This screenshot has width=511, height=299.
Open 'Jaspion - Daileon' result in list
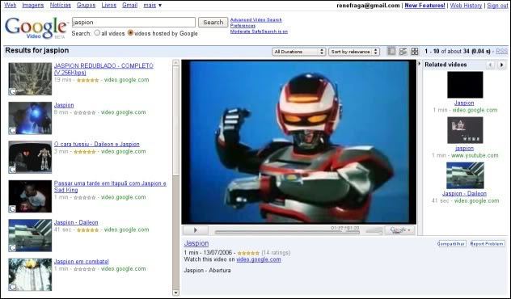(76, 222)
